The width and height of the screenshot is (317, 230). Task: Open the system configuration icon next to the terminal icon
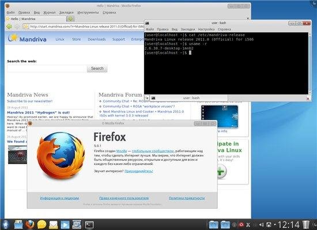(x=77, y=225)
